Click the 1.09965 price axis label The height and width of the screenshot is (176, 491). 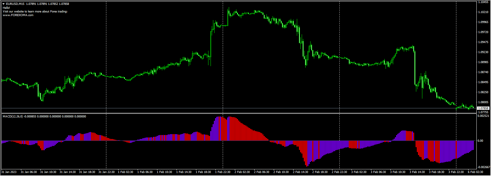(x=483, y=22)
